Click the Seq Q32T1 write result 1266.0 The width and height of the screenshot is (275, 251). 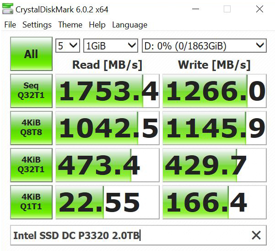tap(215, 91)
